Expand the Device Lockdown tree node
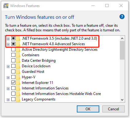 [8, 66]
